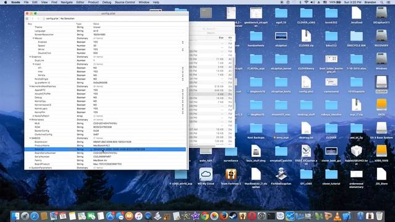Open the Boolean stepper for the Enabled row
The image size is (395, 222).
(183, 42)
